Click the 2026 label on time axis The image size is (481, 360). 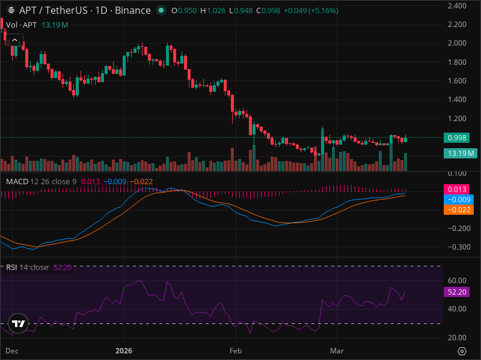point(124,351)
